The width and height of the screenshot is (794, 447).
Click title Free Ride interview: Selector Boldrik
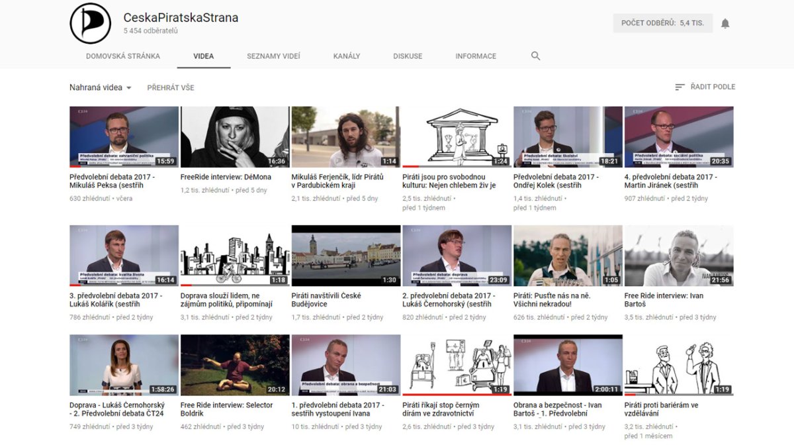tap(227, 409)
